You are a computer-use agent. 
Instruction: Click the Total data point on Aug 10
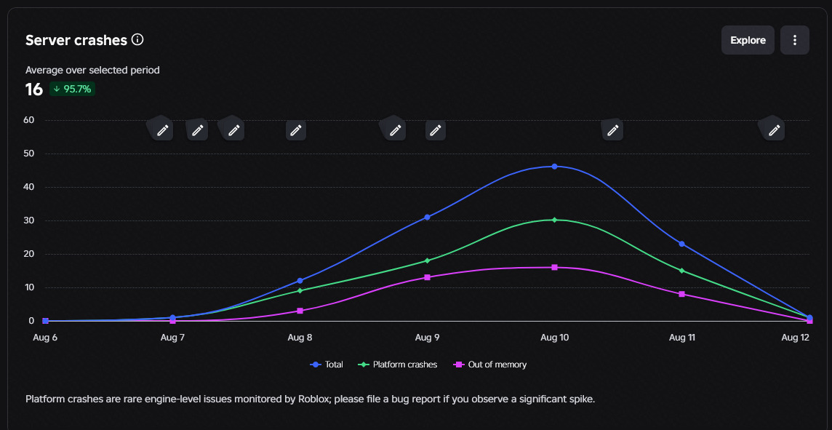554,167
